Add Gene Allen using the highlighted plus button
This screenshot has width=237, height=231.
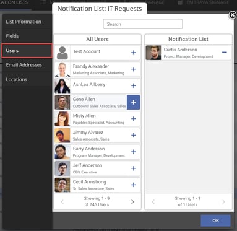click(x=134, y=102)
